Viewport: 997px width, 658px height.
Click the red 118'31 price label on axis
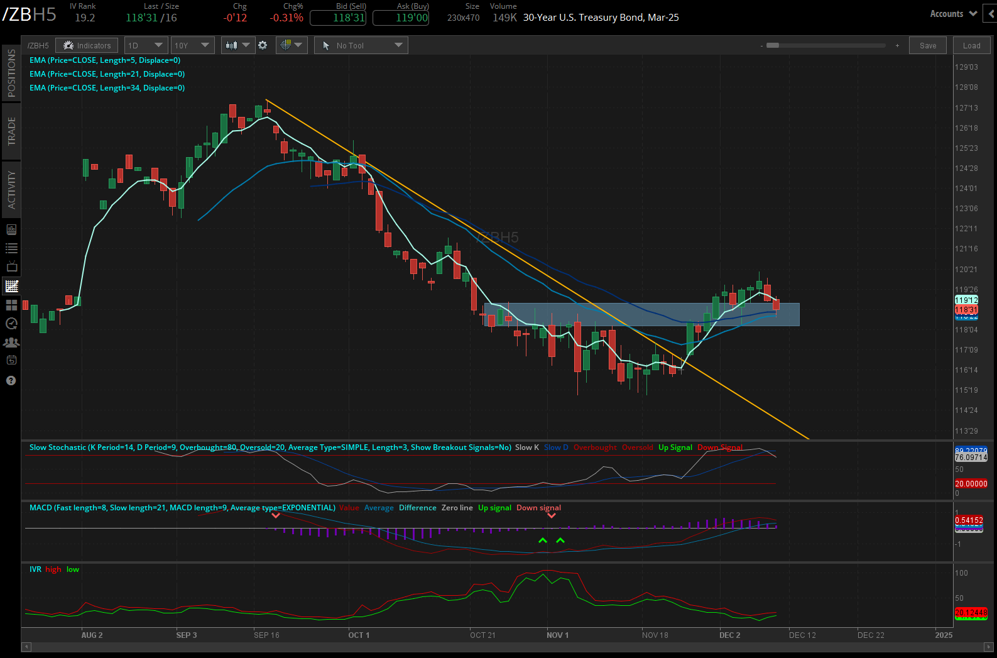click(x=966, y=309)
